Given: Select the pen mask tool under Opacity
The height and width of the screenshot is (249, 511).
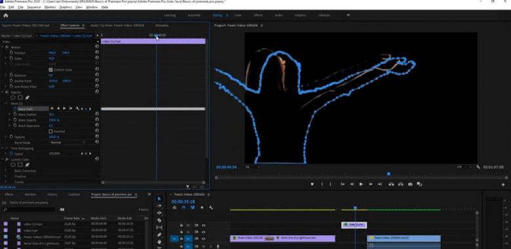Looking at the screenshot, I should [x=28, y=98].
